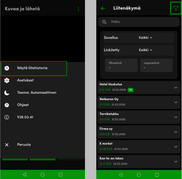Tap Peruuta to cancel the menu
Screen dimensions: 182x179
click(24, 145)
